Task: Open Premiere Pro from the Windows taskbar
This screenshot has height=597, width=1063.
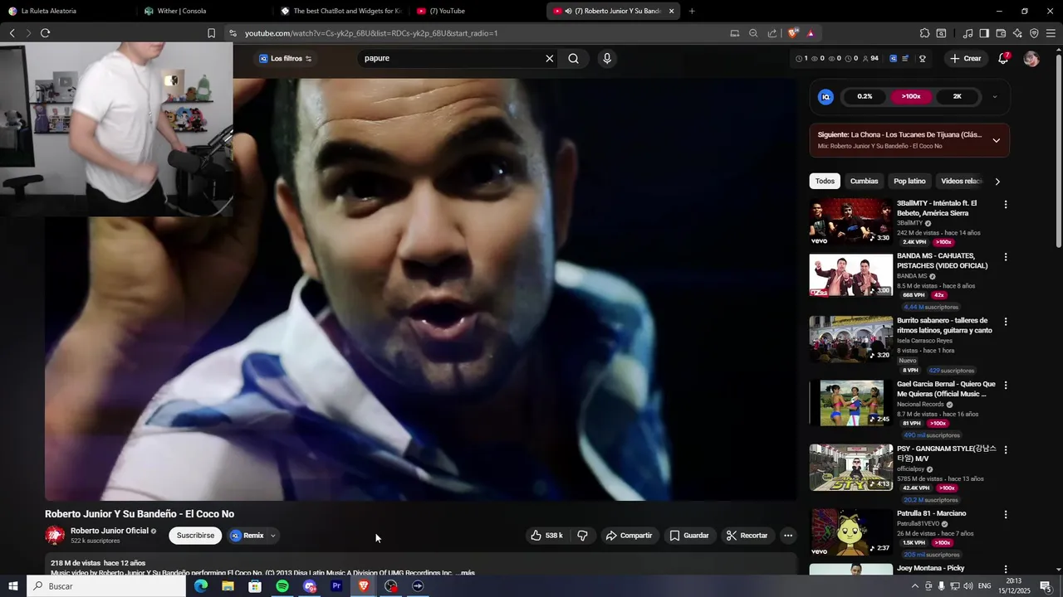Action: point(336,586)
